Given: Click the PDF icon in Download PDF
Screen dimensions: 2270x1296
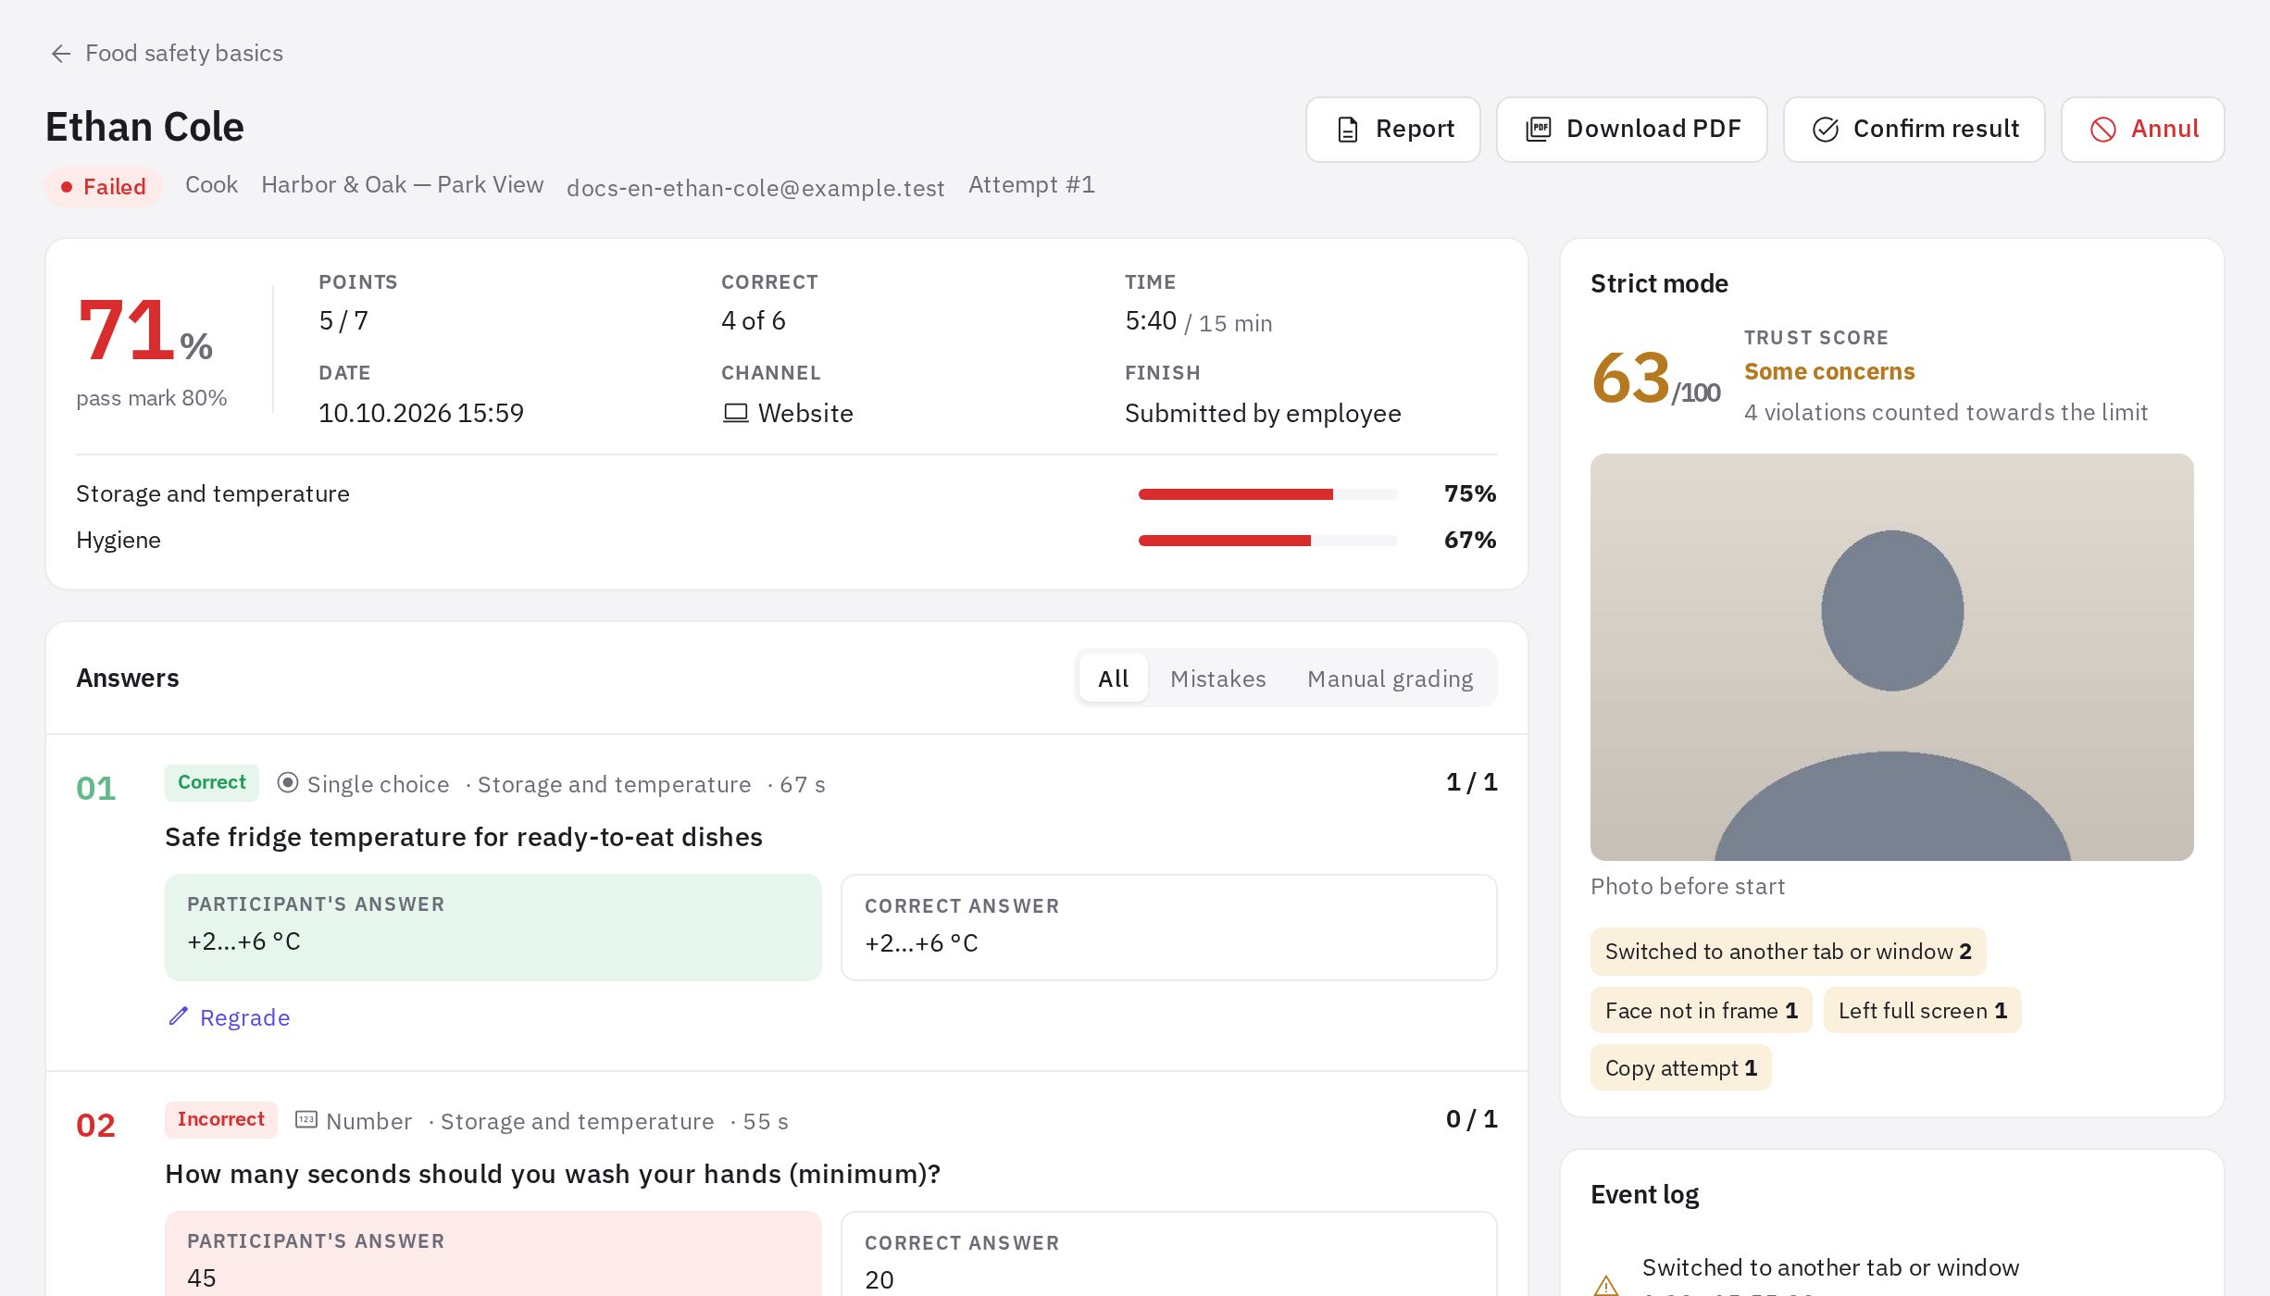Looking at the screenshot, I should coord(1538,130).
